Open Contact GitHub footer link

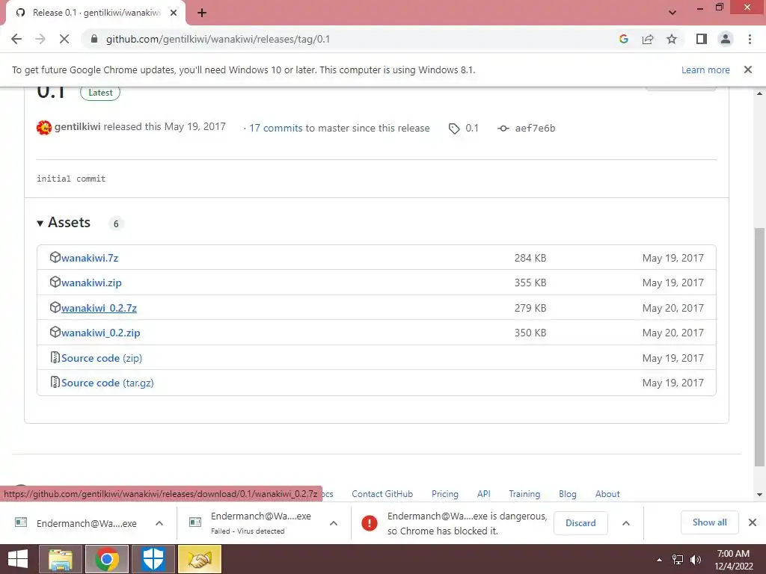[x=382, y=494]
